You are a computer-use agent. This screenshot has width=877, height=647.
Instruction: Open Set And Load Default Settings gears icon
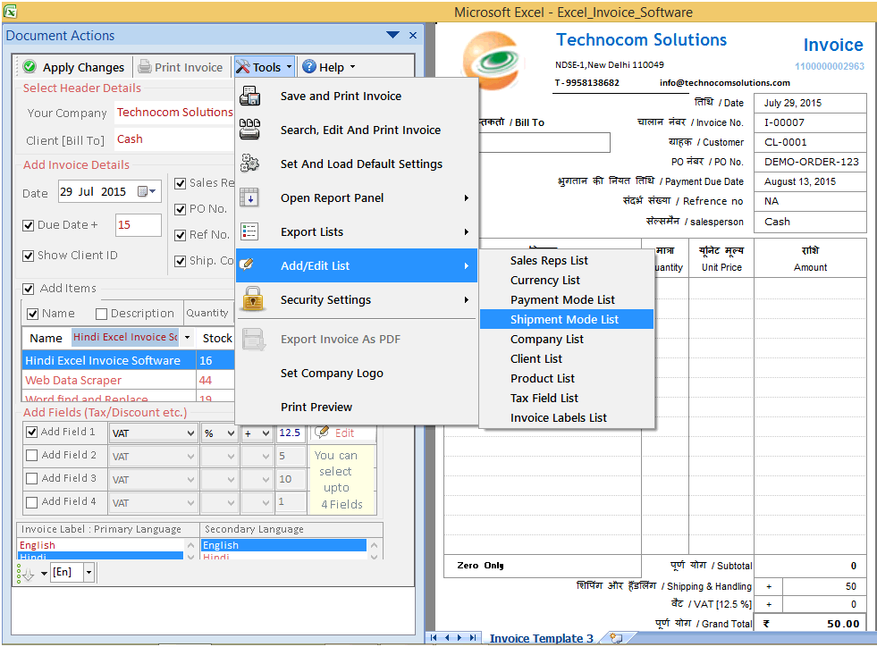point(251,164)
